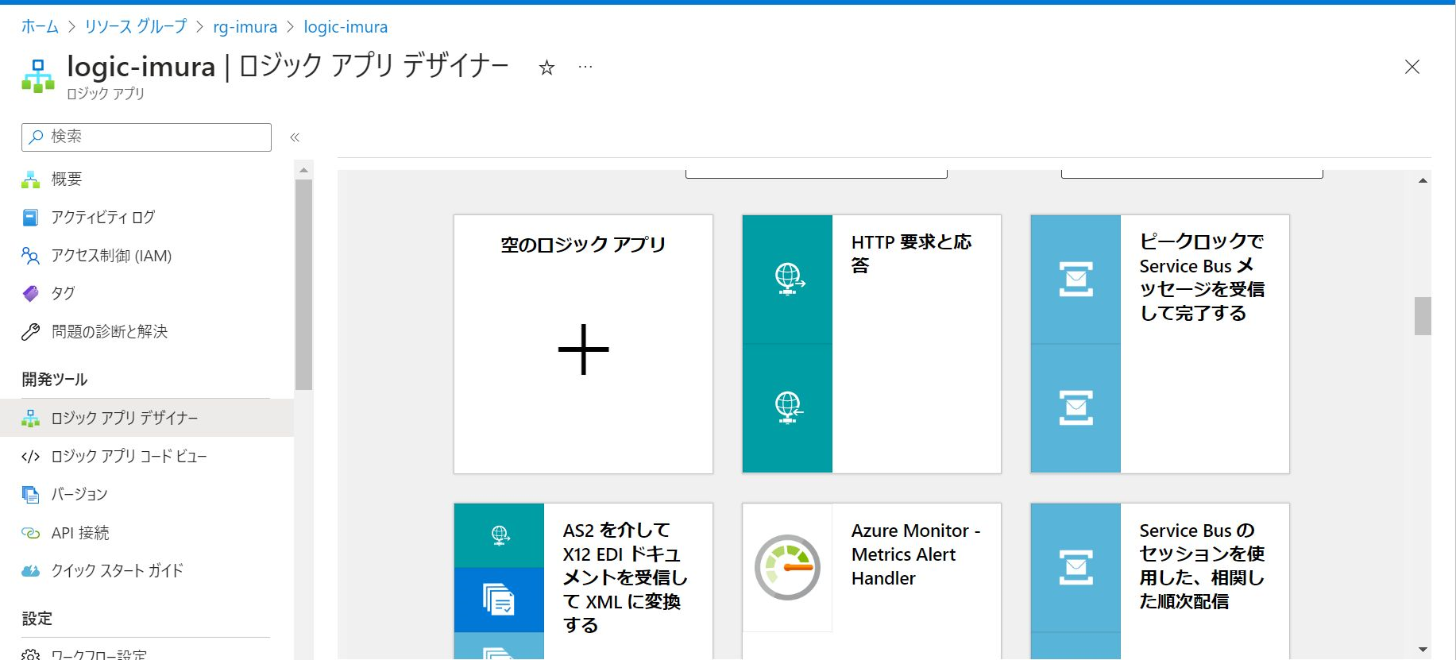Click the purple タグ icon
Image resolution: width=1456 pixels, height=660 pixels.
coord(30,294)
